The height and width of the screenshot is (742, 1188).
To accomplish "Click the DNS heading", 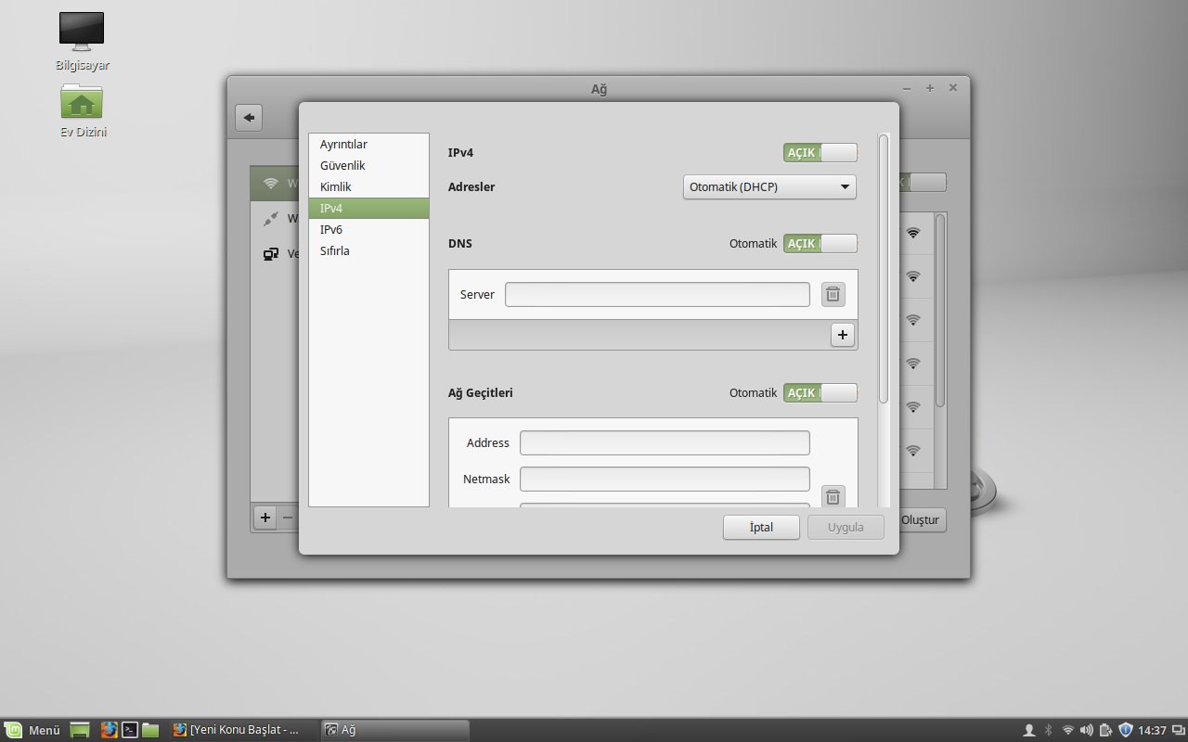I will tap(460, 243).
